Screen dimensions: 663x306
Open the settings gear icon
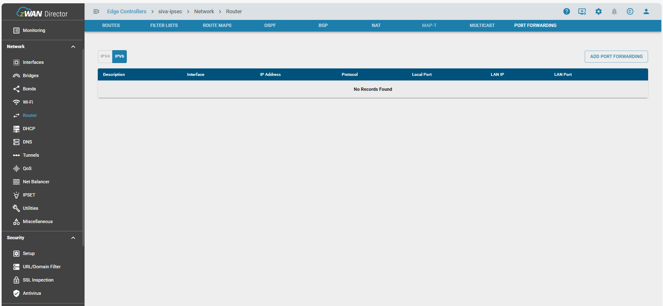[x=598, y=12]
